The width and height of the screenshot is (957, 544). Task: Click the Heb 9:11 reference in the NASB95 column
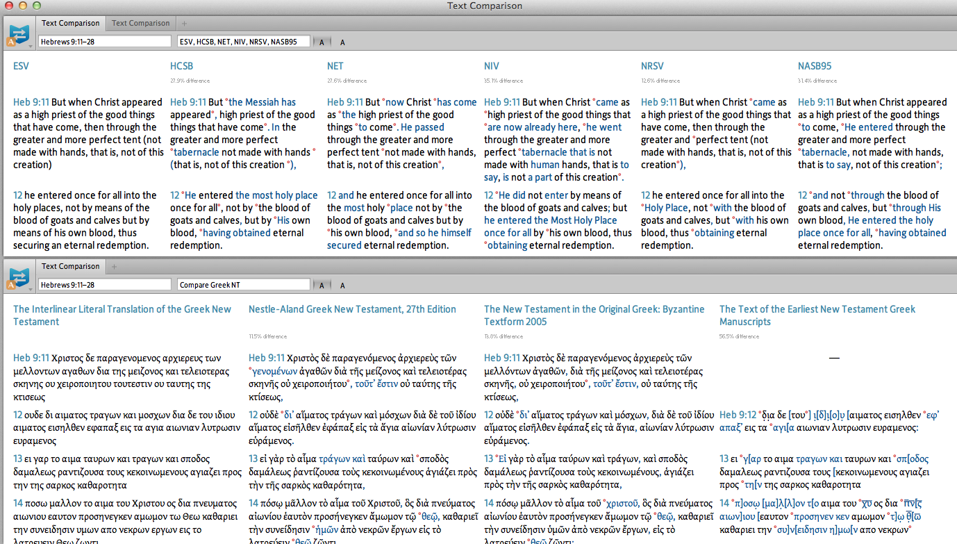[x=816, y=102]
